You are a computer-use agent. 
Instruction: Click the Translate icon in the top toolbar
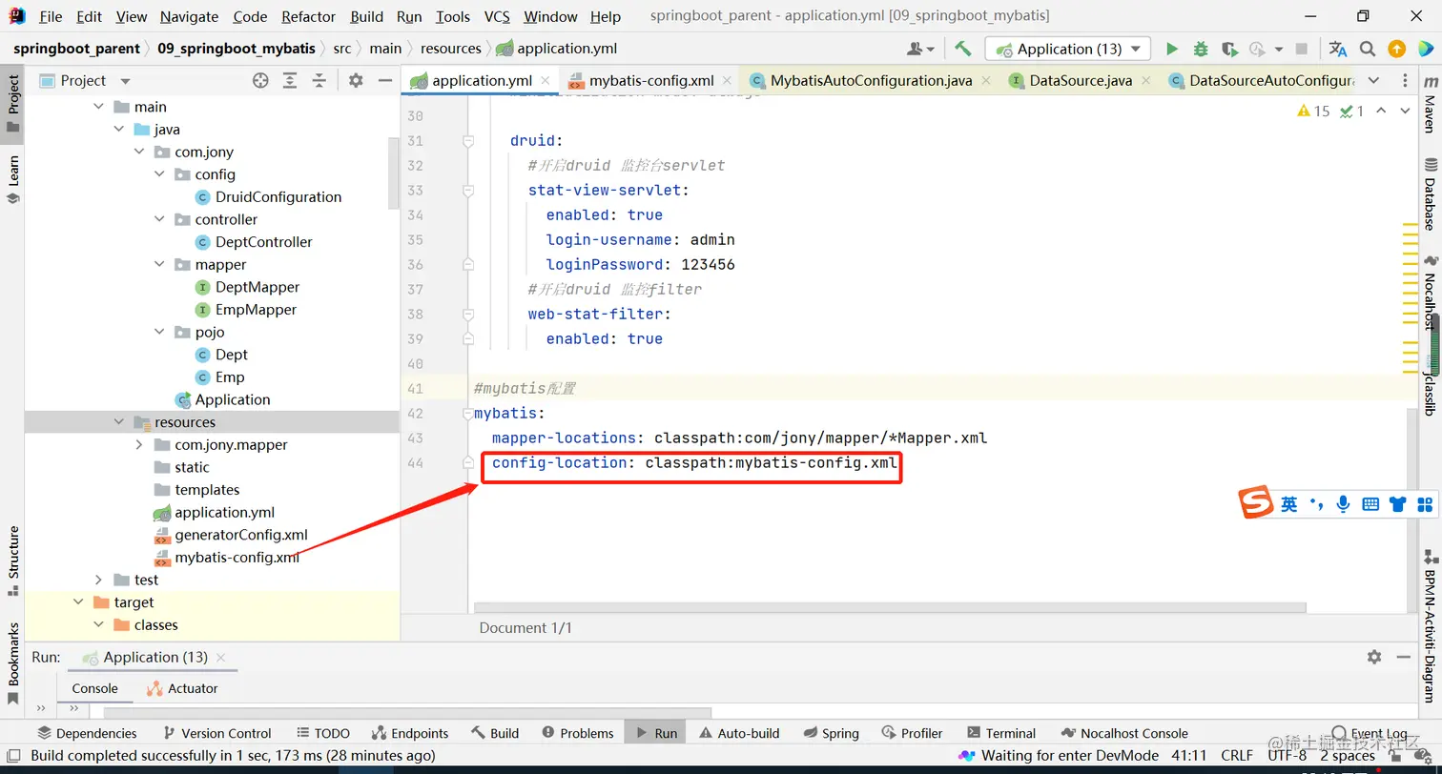pyautogui.click(x=1338, y=49)
